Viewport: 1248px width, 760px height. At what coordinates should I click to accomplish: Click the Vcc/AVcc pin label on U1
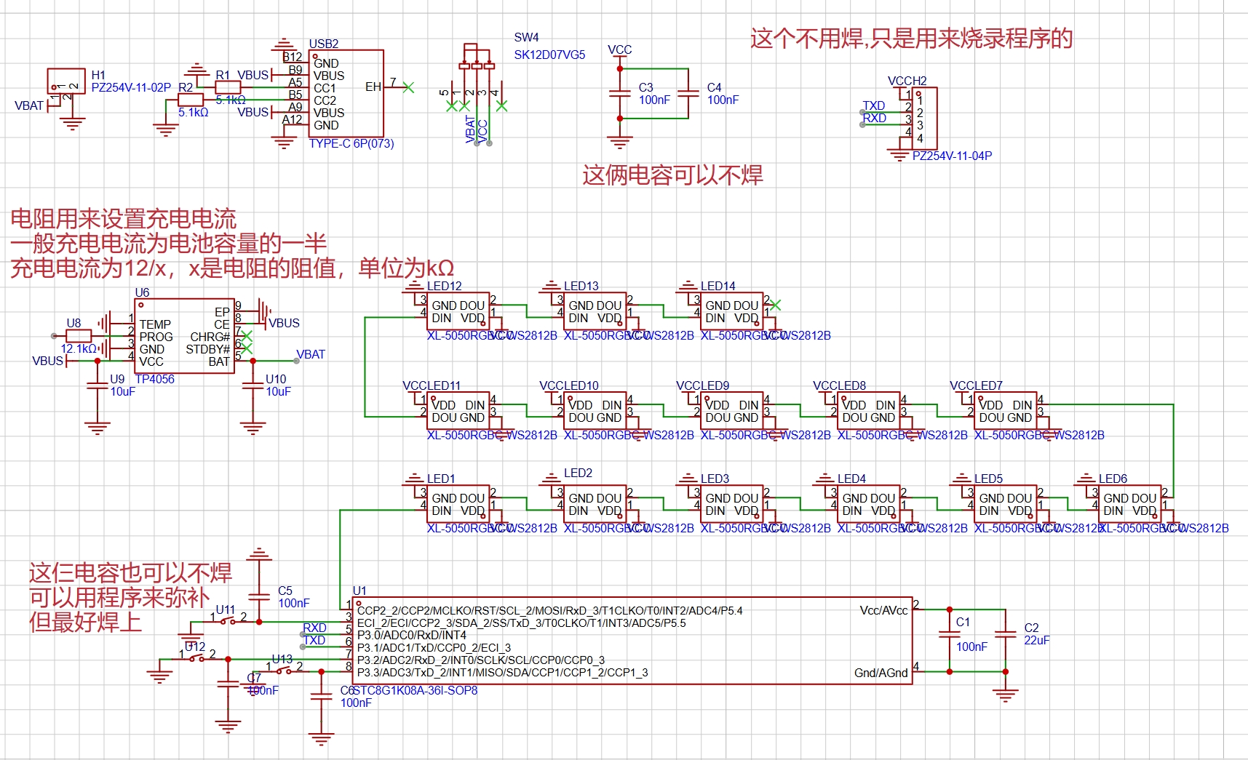tap(883, 610)
